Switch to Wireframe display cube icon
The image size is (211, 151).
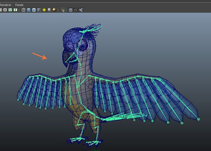[23, 10]
